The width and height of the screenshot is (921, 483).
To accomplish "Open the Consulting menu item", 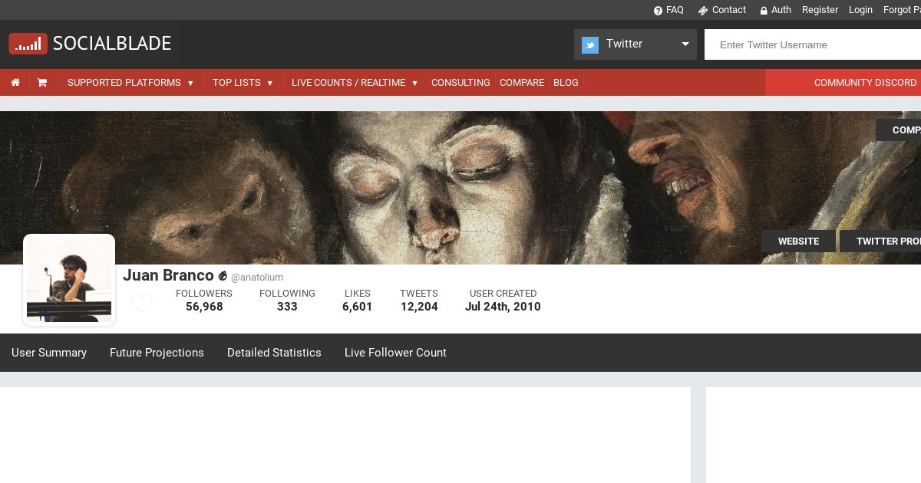I will pyautogui.click(x=460, y=83).
